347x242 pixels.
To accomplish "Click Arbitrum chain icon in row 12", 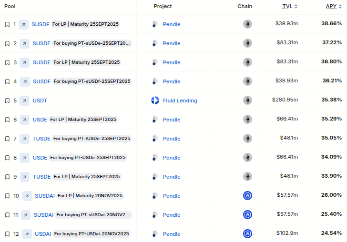I will coord(248,233).
